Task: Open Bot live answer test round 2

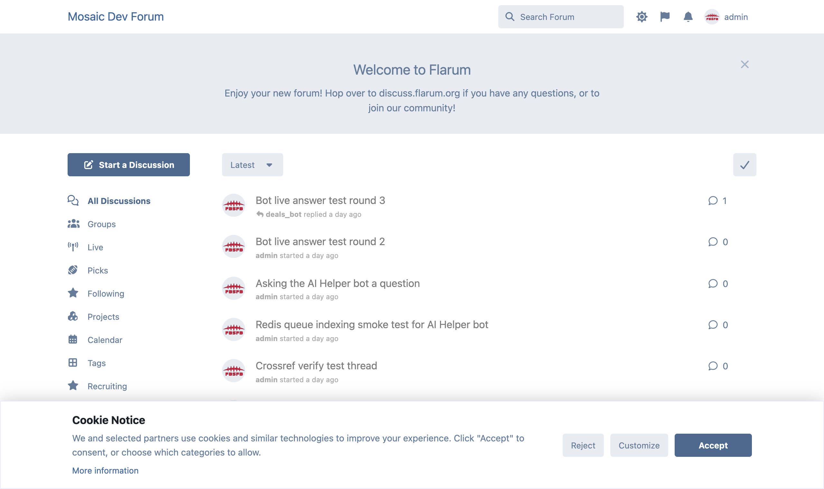Action: click(x=320, y=242)
